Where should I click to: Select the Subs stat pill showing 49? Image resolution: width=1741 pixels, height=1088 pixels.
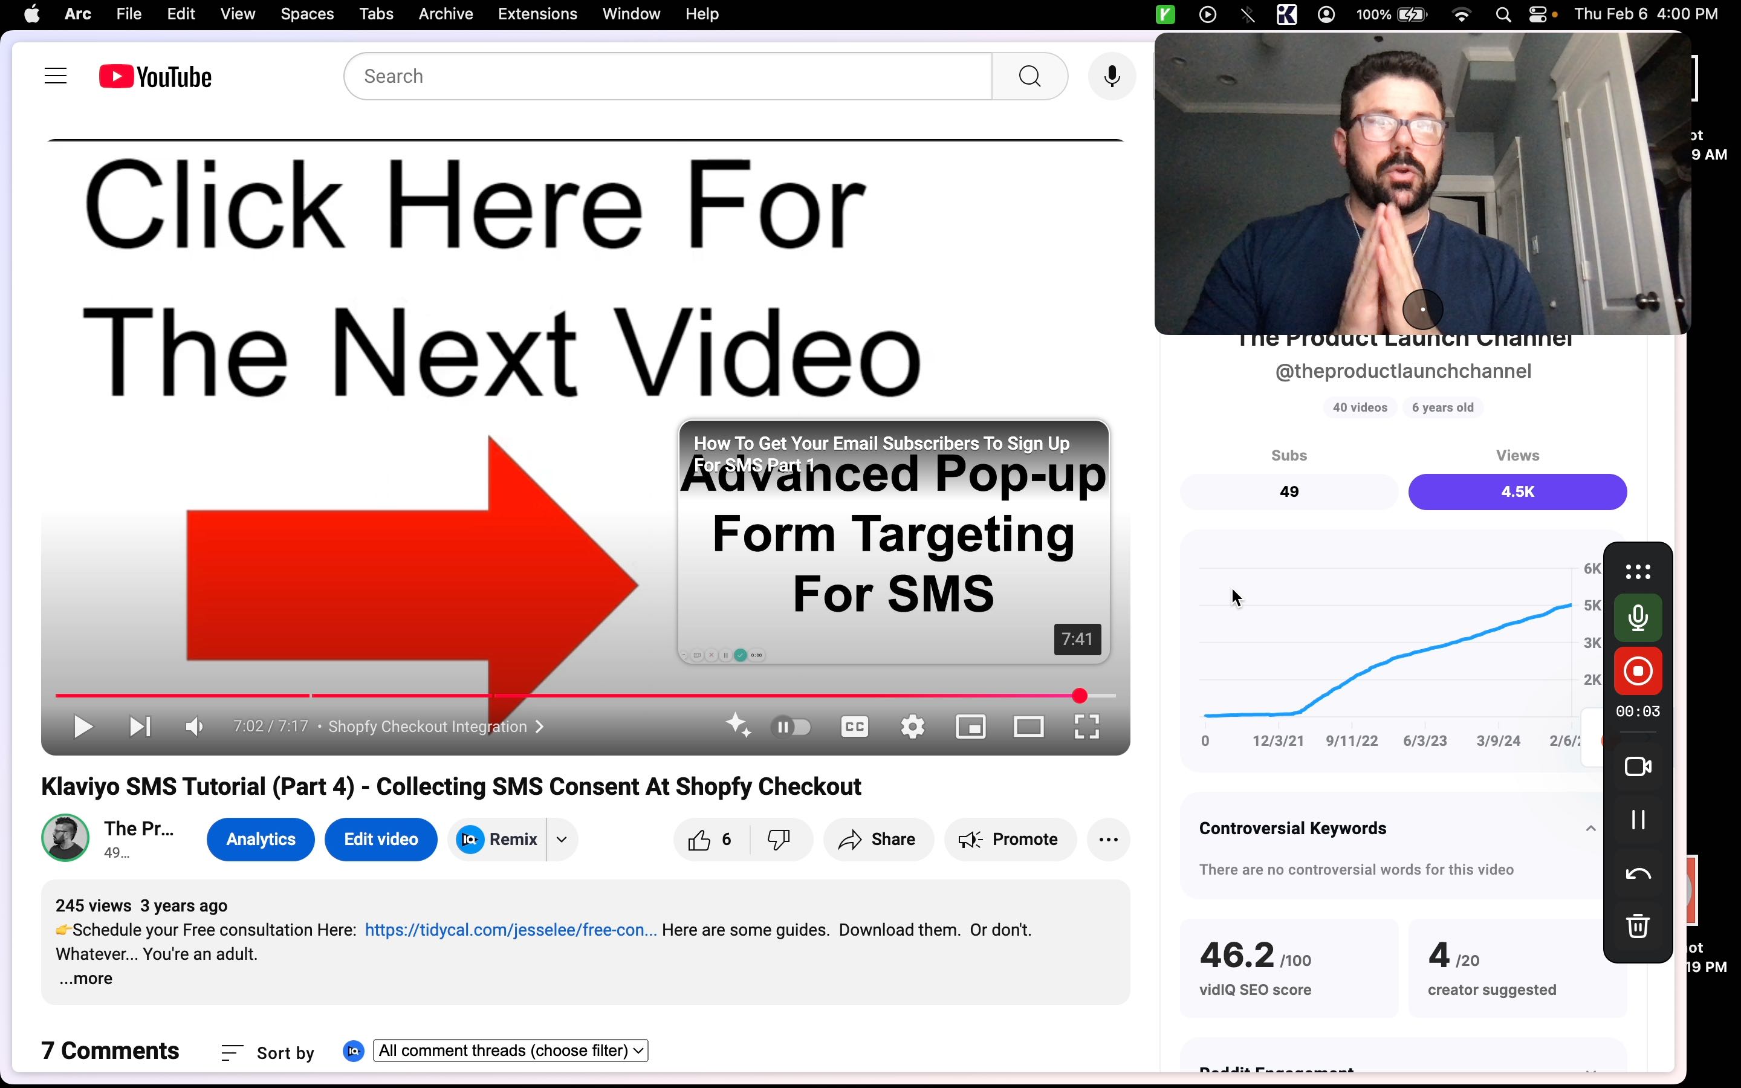click(1289, 492)
